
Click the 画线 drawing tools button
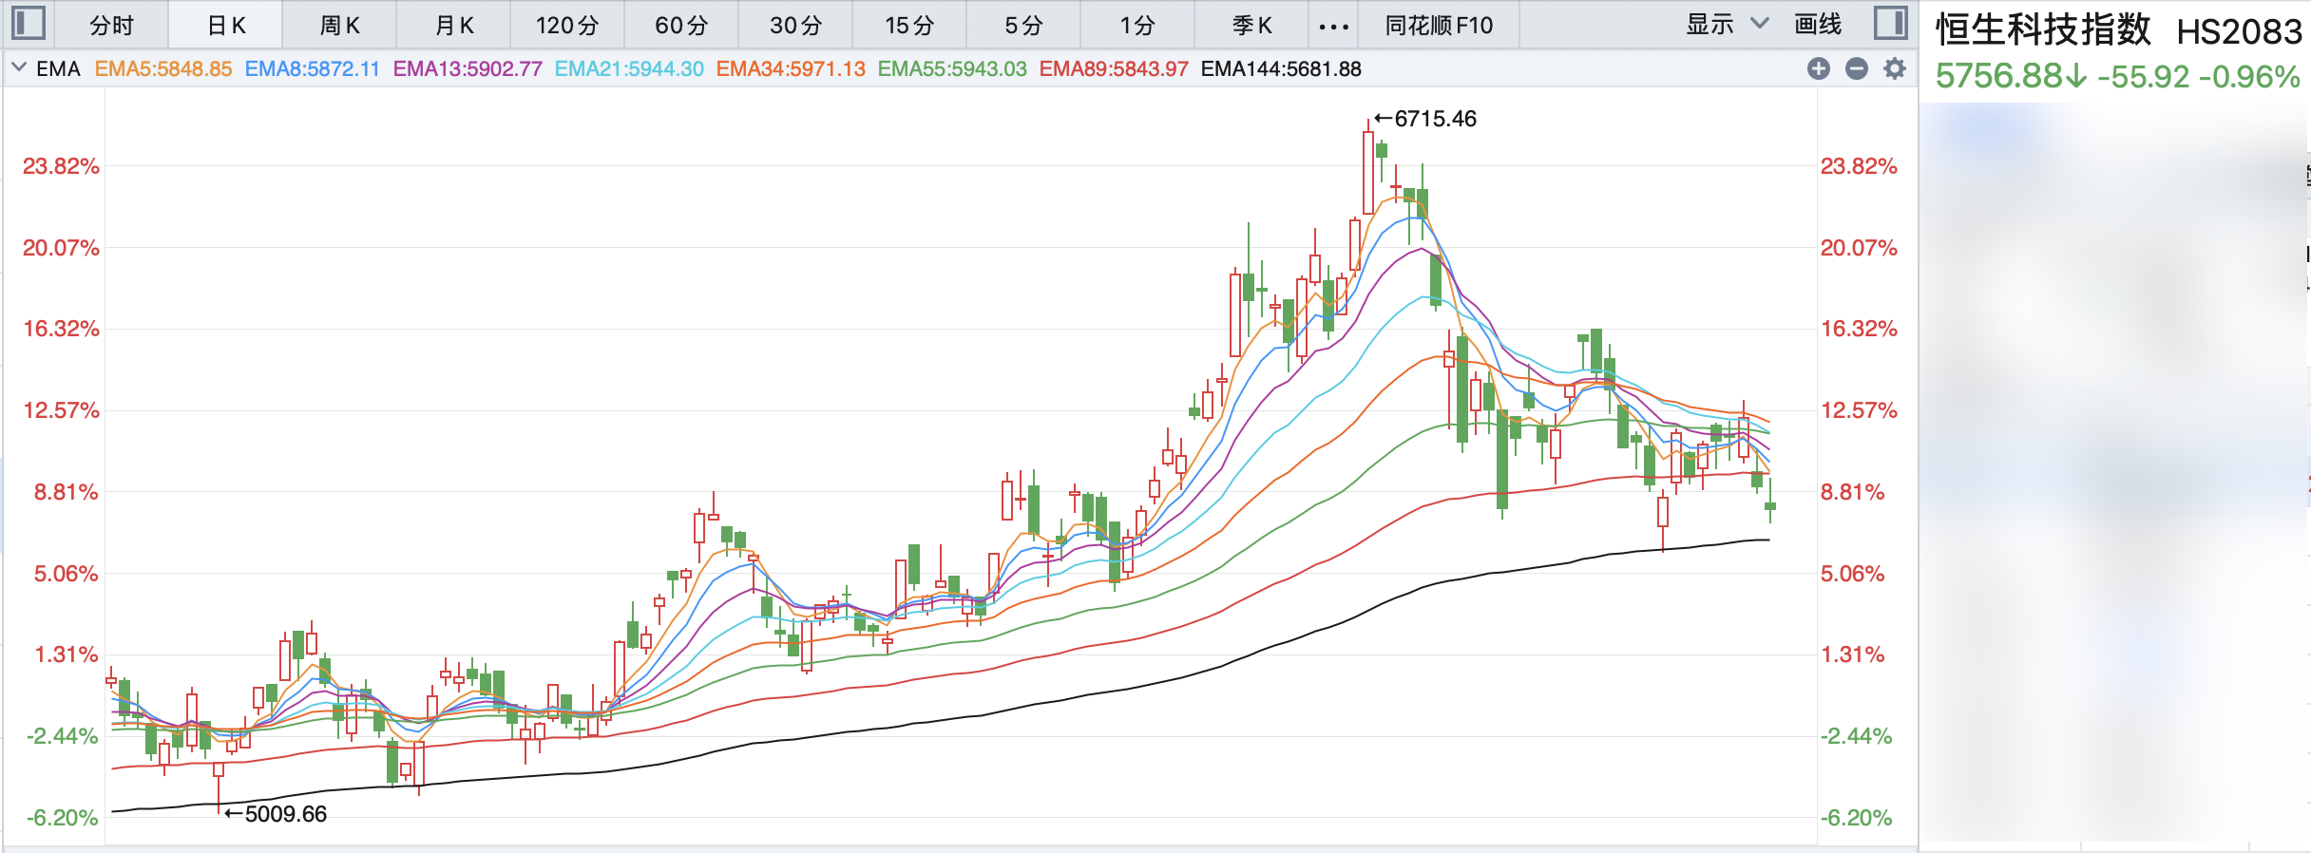click(x=1817, y=25)
